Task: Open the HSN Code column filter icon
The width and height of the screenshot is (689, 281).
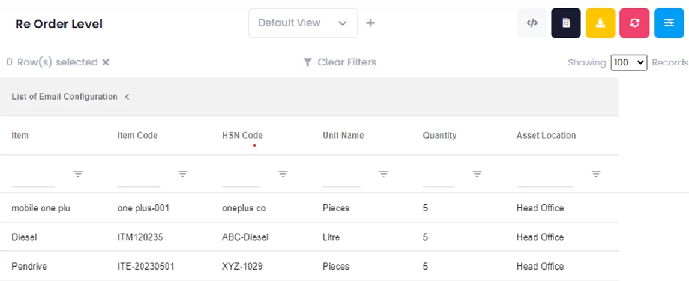Action: [283, 174]
